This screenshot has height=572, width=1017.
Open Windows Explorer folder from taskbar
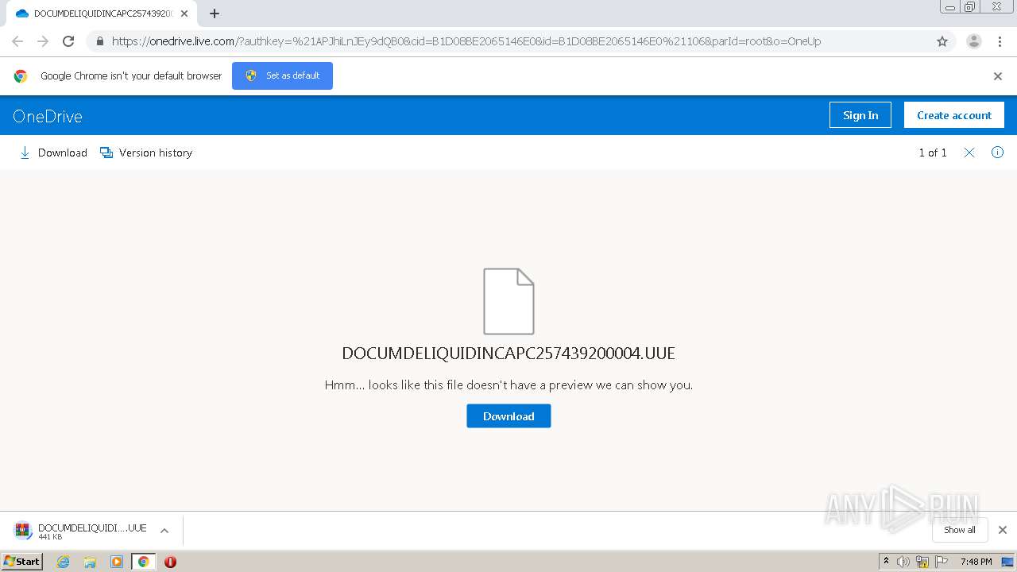90,562
